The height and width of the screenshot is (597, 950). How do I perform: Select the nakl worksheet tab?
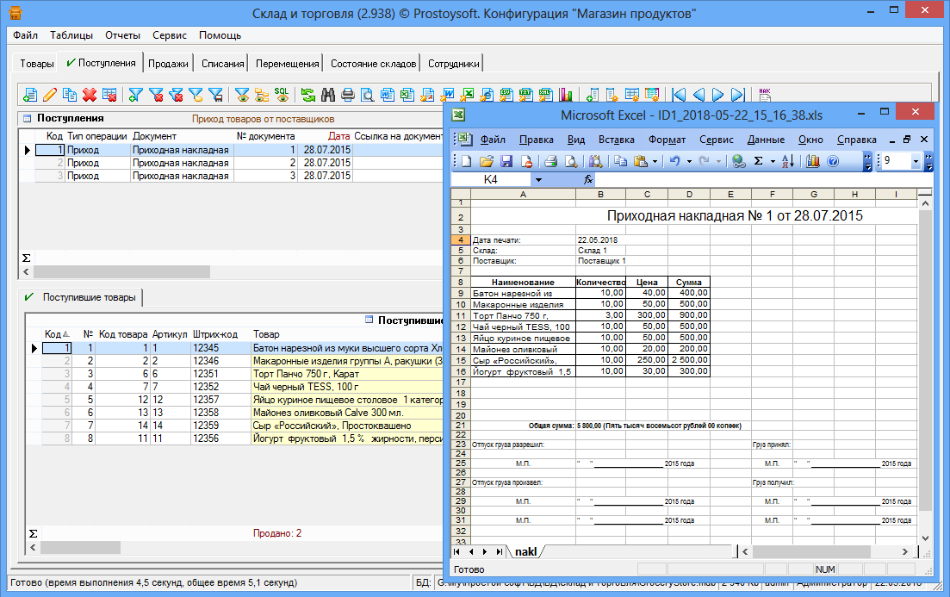(x=525, y=551)
